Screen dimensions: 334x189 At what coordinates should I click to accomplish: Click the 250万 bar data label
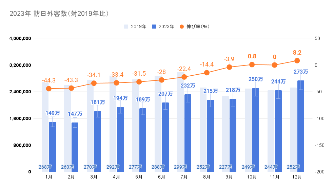click(x=256, y=79)
